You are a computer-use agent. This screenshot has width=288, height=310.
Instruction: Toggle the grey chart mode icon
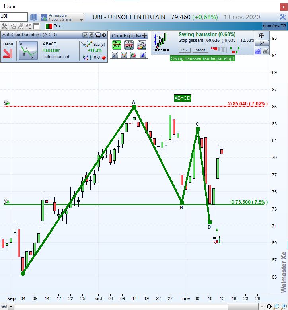[266, 51]
